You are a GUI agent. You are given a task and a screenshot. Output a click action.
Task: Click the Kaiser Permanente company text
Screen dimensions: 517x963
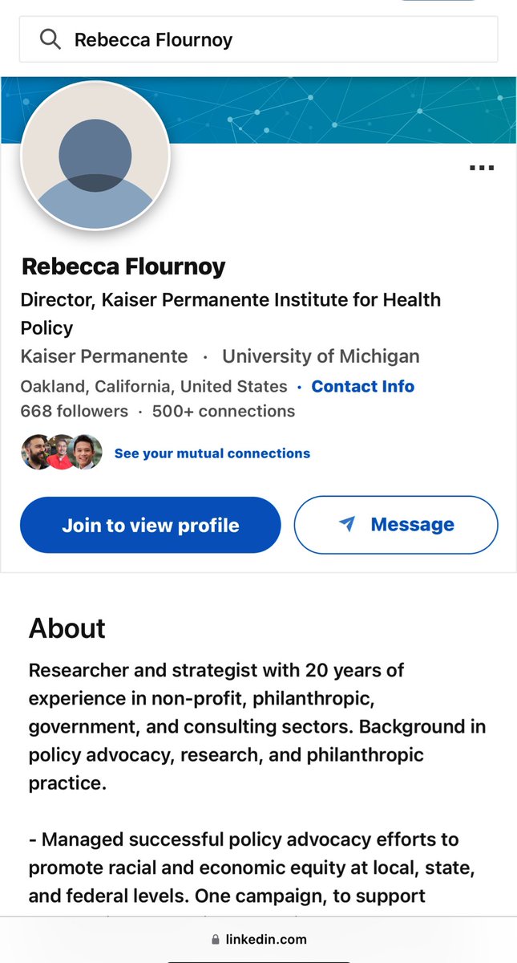tap(104, 356)
